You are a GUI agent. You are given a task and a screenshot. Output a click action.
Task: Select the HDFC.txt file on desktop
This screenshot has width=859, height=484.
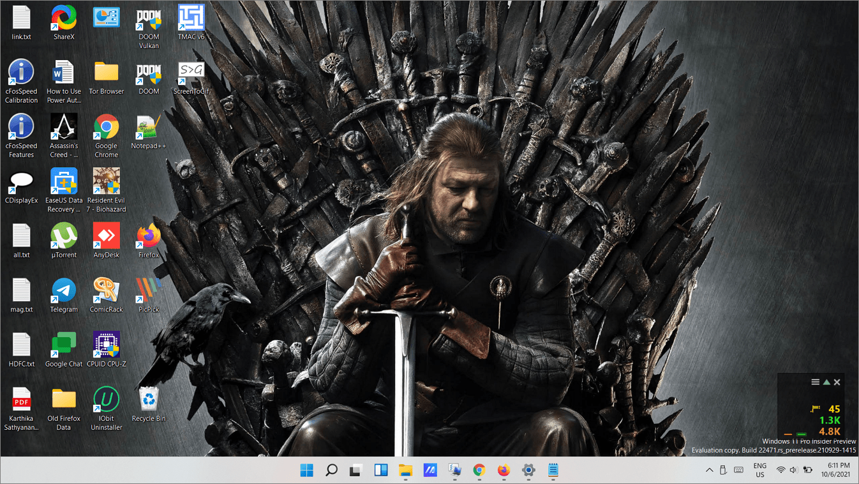(21, 350)
